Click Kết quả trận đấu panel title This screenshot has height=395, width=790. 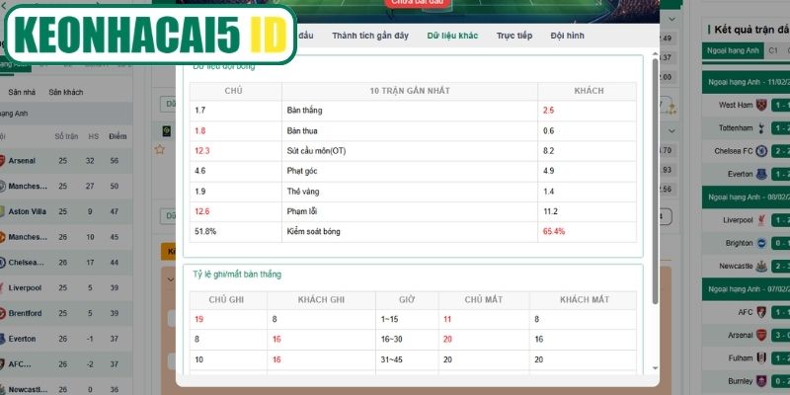click(x=750, y=30)
